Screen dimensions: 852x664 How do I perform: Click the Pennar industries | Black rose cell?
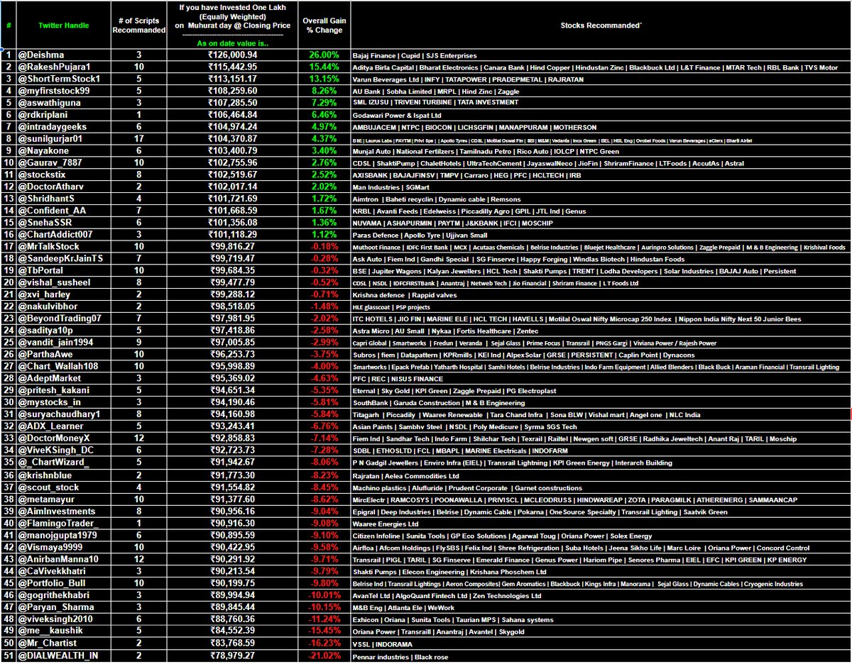tap(601, 655)
